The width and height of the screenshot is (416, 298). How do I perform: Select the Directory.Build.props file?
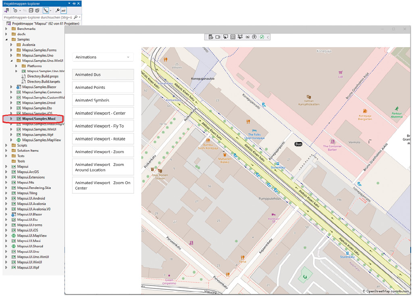(43, 77)
